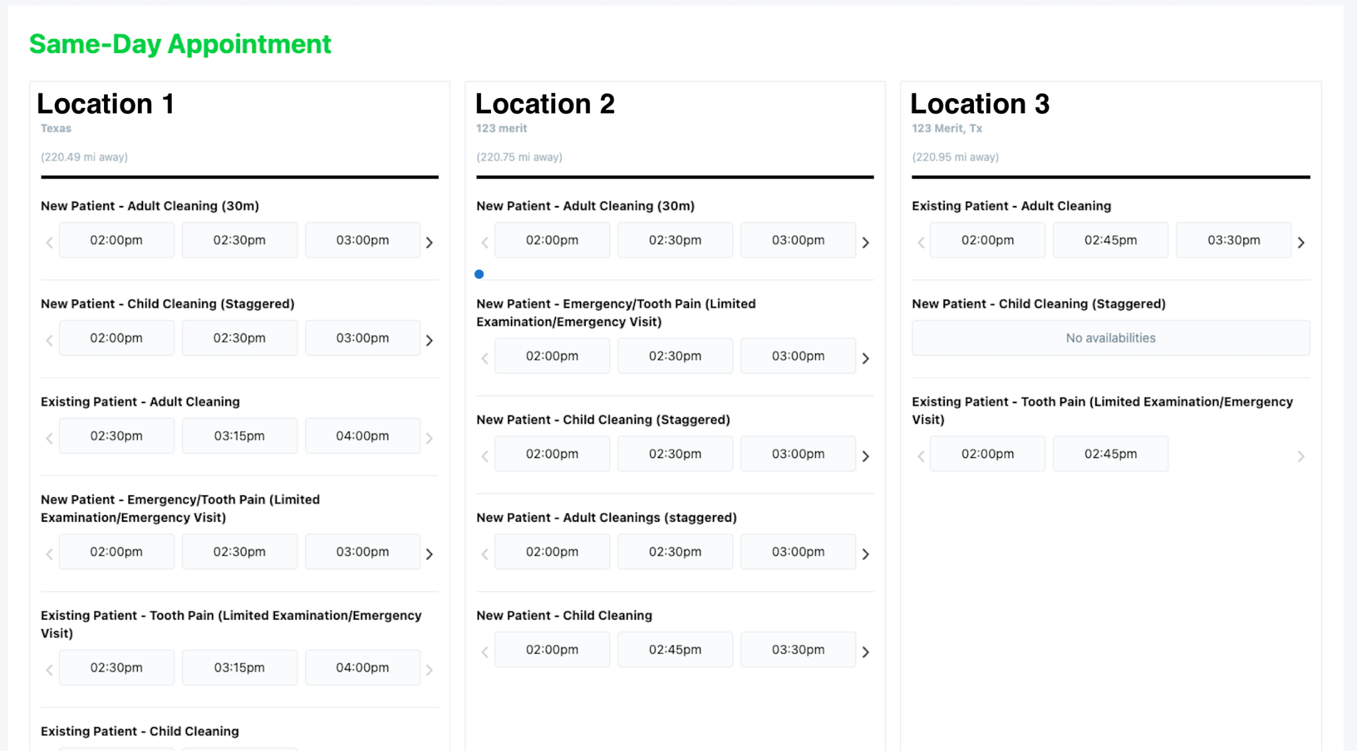The height and width of the screenshot is (751, 1357).
Task: Advance Location 3 Existing Patient Adult Cleaning slots
Action: (x=1301, y=242)
